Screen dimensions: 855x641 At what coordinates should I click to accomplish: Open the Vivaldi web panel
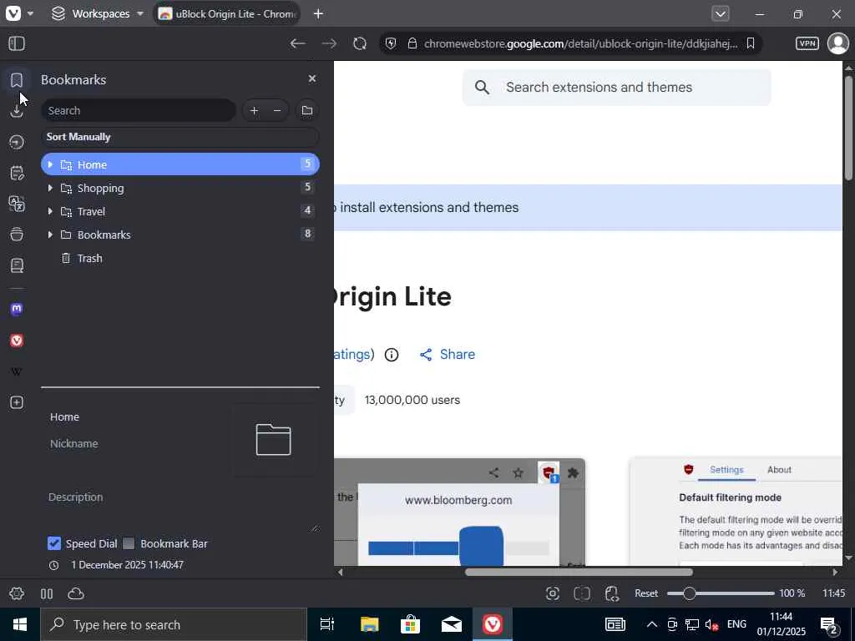(x=17, y=341)
